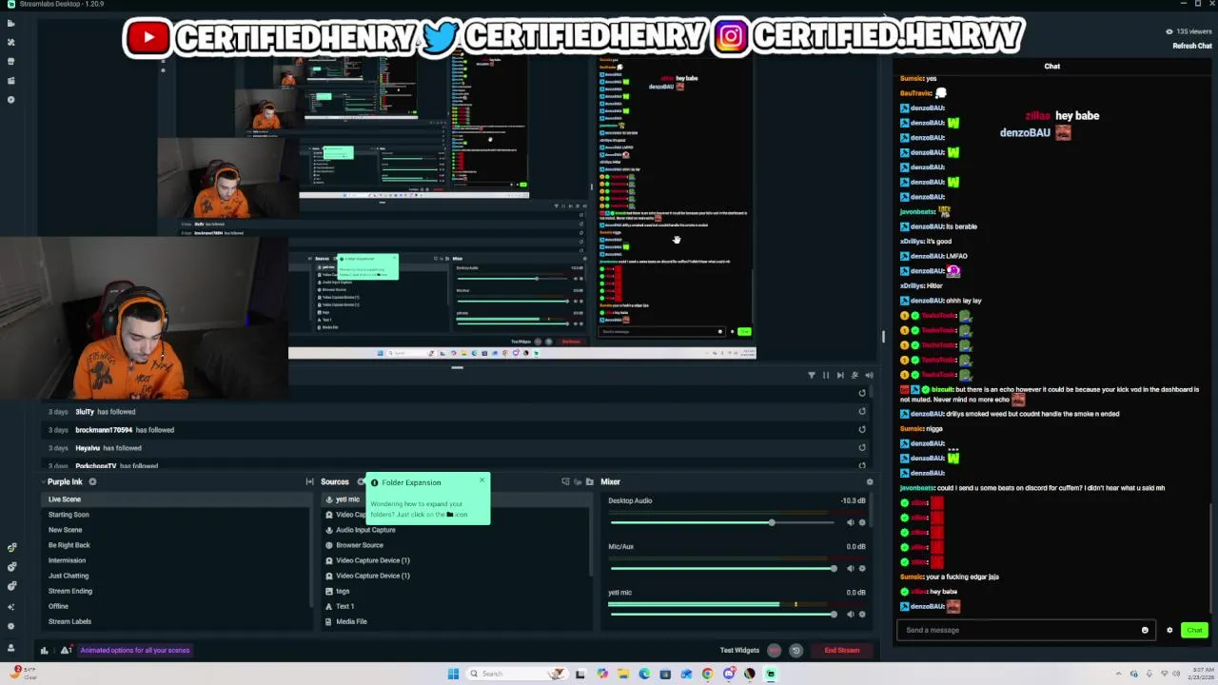Image resolution: width=1218 pixels, height=685 pixels.
Task: Mute event alerts speaker icon
Action: point(869,375)
